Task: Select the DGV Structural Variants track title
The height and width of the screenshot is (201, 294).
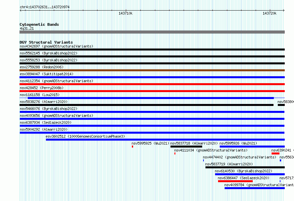Action: coord(46,42)
